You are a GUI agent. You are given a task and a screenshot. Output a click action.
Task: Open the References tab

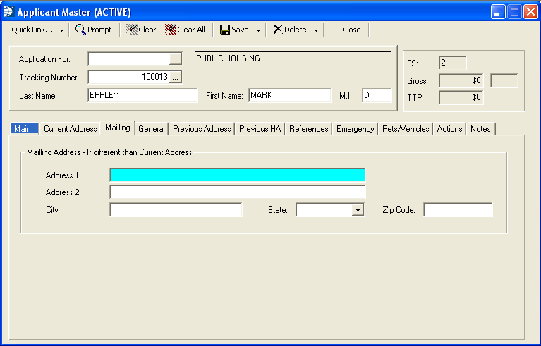pos(309,129)
